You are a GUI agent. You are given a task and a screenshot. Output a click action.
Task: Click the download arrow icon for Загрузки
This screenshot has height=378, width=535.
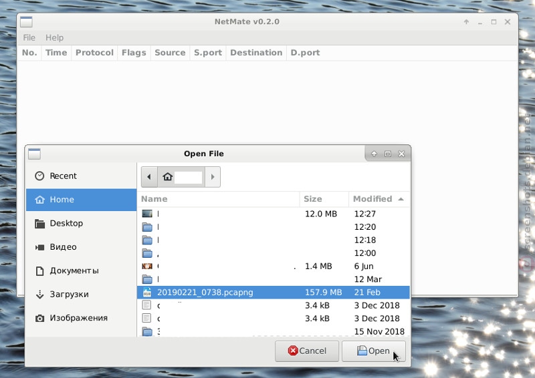pos(39,295)
